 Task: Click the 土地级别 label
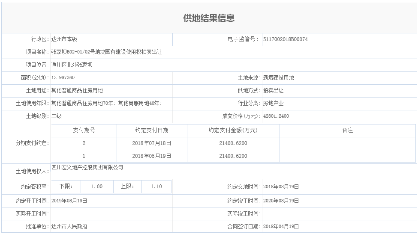(x=37, y=116)
